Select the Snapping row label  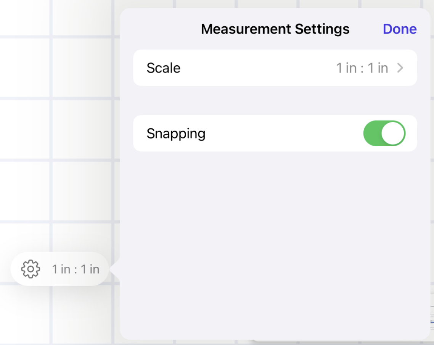point(176,134)
